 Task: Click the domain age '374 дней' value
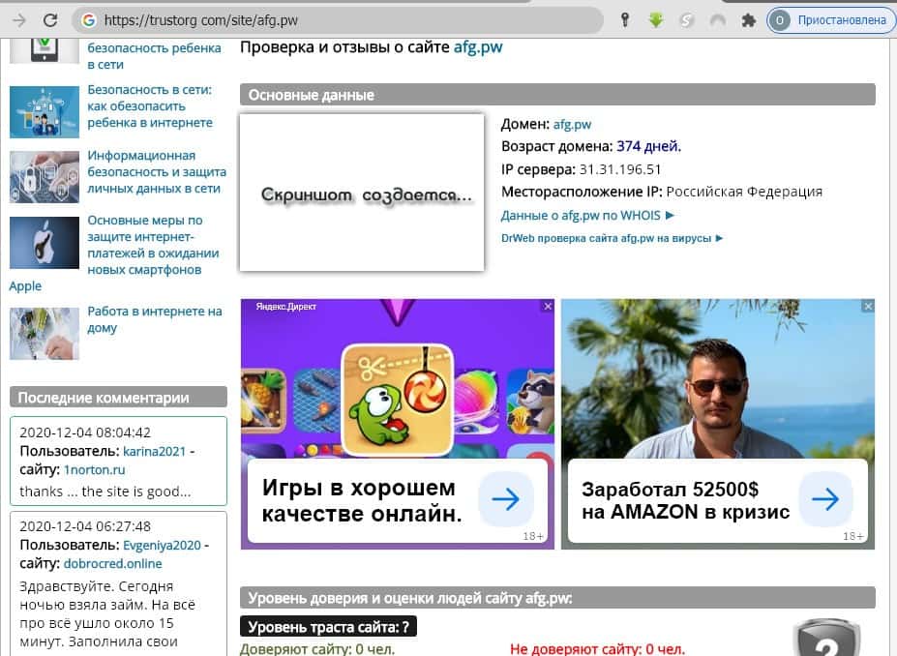(648, 146)
